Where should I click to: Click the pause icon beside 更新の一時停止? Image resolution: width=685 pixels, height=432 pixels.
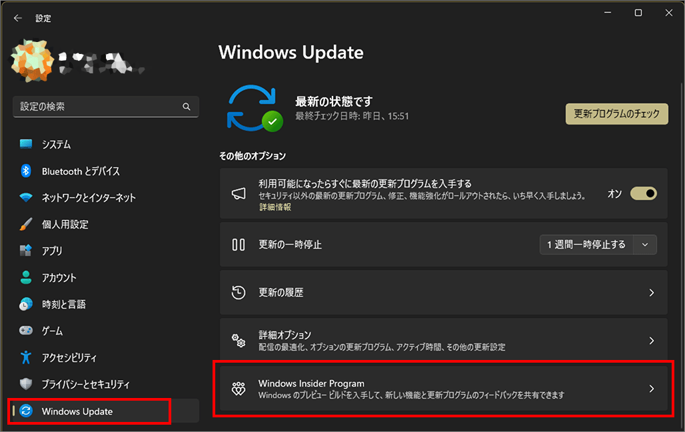(239, 245)
